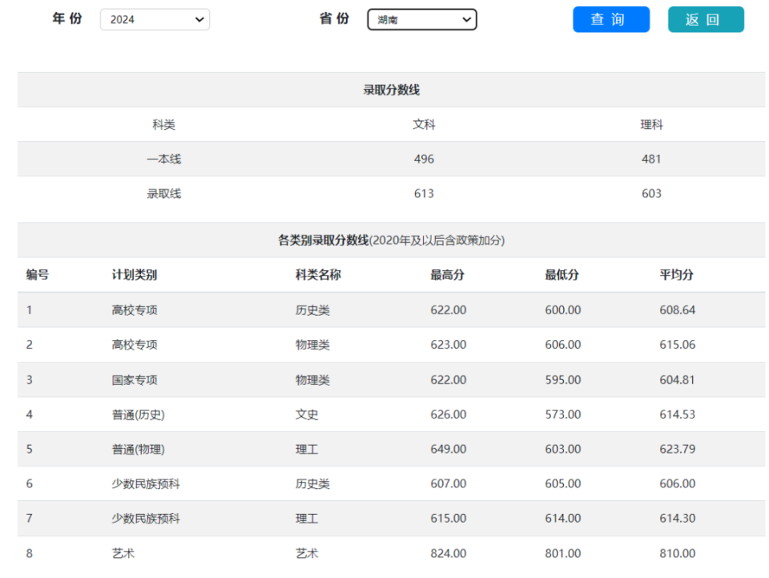Click the 科类名称 column header
The height and width of the screenshot is (578, 769).
[x=318, y=275]
